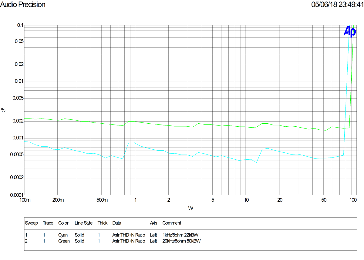Click the comment 20kHz/8ohm 80kBW
The image size is (364, 260).
click(182, 241)
